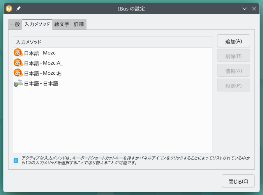Go to the 詳細 tab
The width and height of the screenshot is (263, 195).
79,24
